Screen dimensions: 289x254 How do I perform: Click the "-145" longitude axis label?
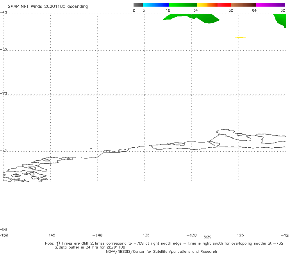click(50, 235)
